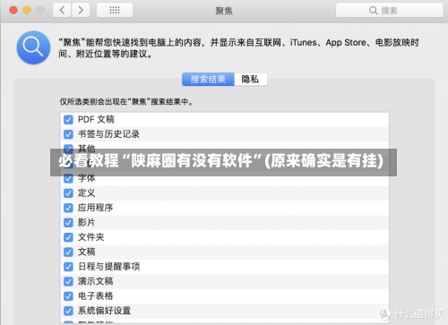Show all preferences via grid button
Image resolution: width=448 pixels, height=325 pixels.
[115, 10]
